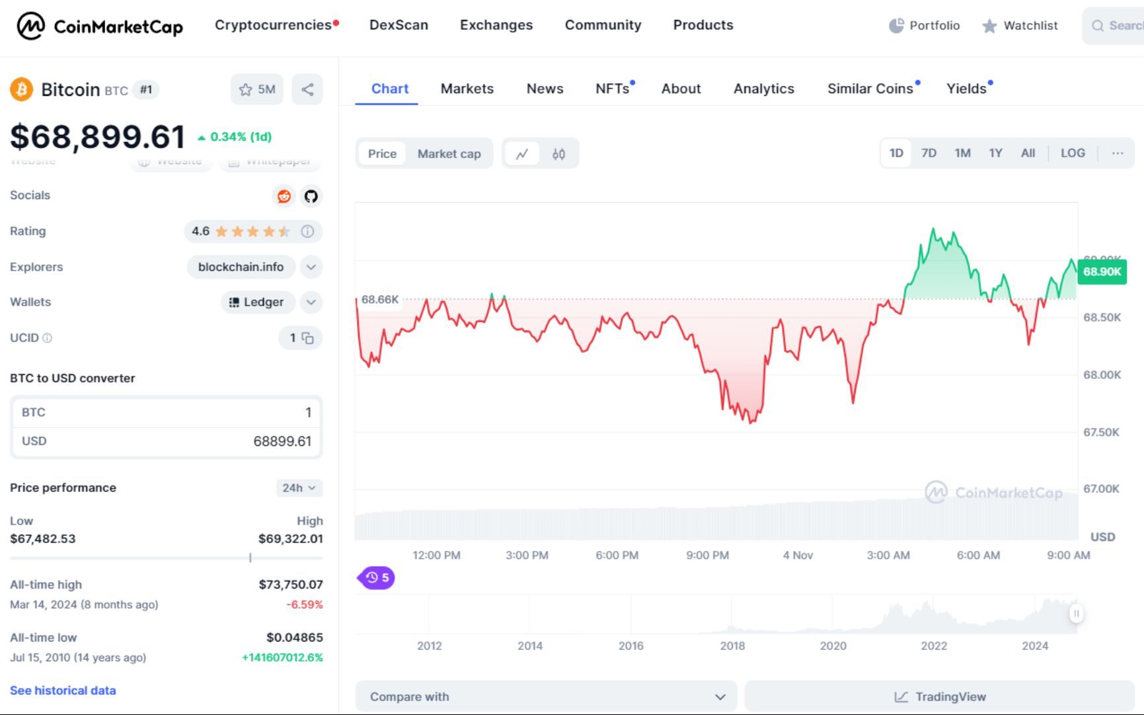Switch to the Markets tab
This screenshot has width=1144, height=715.
coord(467,88)
